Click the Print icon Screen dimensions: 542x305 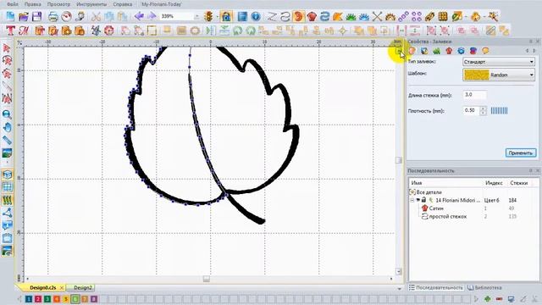click(x=53, y=16)
